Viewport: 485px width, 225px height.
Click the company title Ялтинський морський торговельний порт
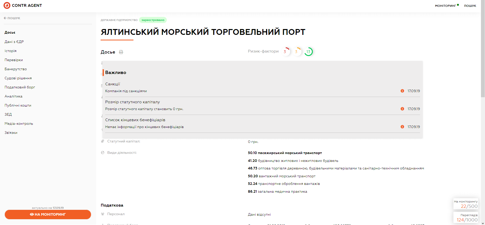click(203, 32)
